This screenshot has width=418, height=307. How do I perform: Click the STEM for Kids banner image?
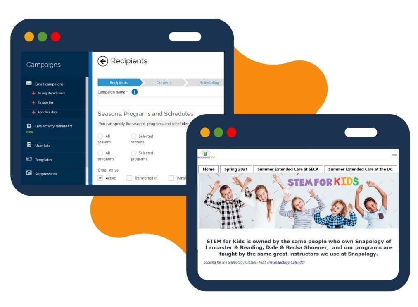298,201
